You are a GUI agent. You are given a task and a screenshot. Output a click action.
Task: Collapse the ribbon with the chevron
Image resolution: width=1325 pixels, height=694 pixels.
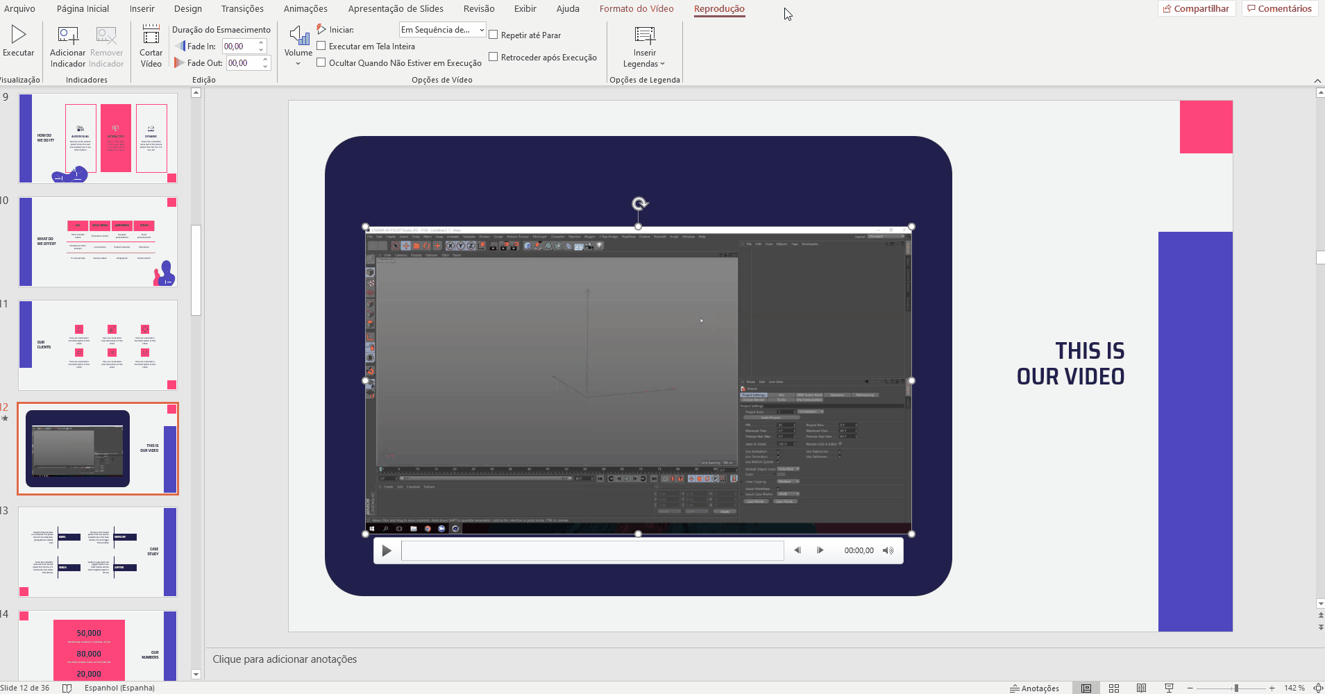[1317, 81]
